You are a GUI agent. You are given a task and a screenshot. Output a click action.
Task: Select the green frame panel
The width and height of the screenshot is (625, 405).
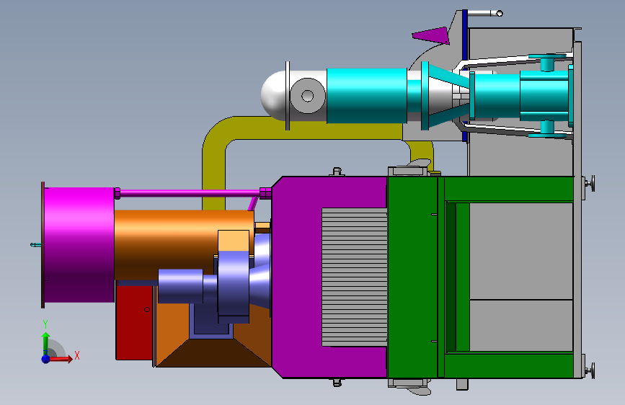[412, 277]
